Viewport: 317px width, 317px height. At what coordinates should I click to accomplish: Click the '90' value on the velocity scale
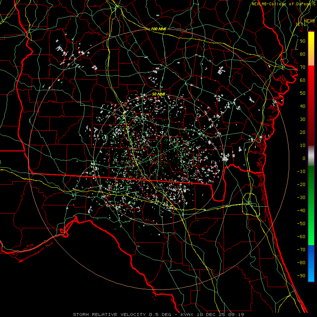pyautogui.click(x=303, y=41)
